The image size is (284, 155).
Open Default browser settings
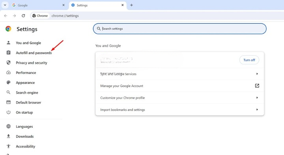(x=28, y=102)
